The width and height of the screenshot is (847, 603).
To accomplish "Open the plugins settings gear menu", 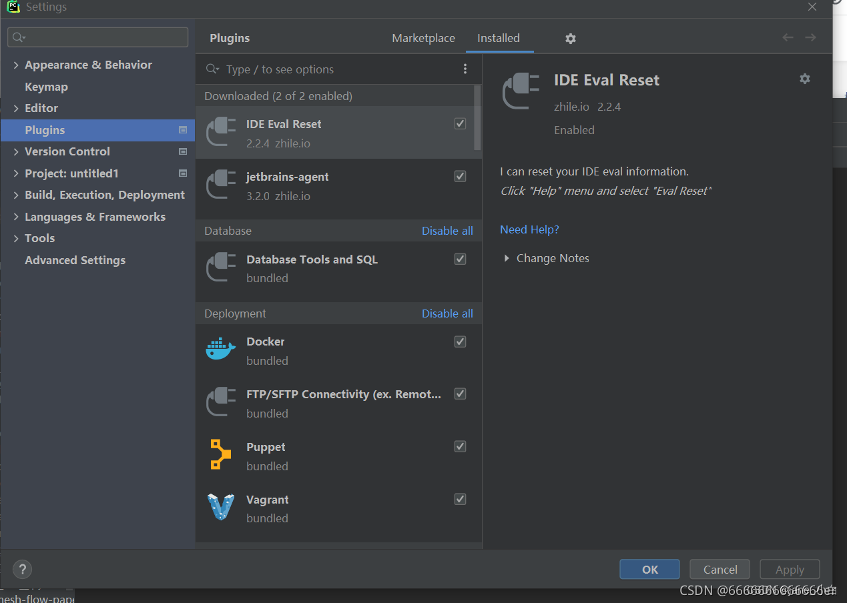I will pyautogui.click(x=570, y=39).
